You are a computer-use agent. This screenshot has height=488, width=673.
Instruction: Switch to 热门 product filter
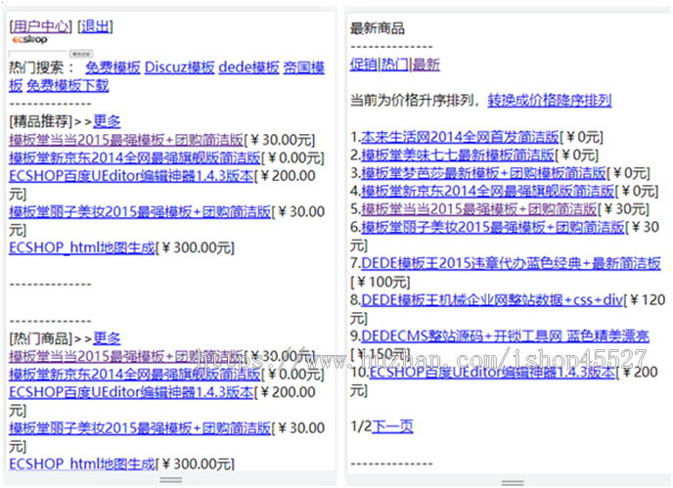[395, 65]
